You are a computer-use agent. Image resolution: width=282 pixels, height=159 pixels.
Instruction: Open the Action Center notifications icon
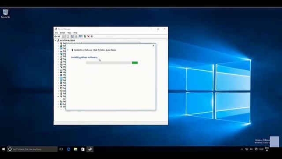click(x=256, y=149)
